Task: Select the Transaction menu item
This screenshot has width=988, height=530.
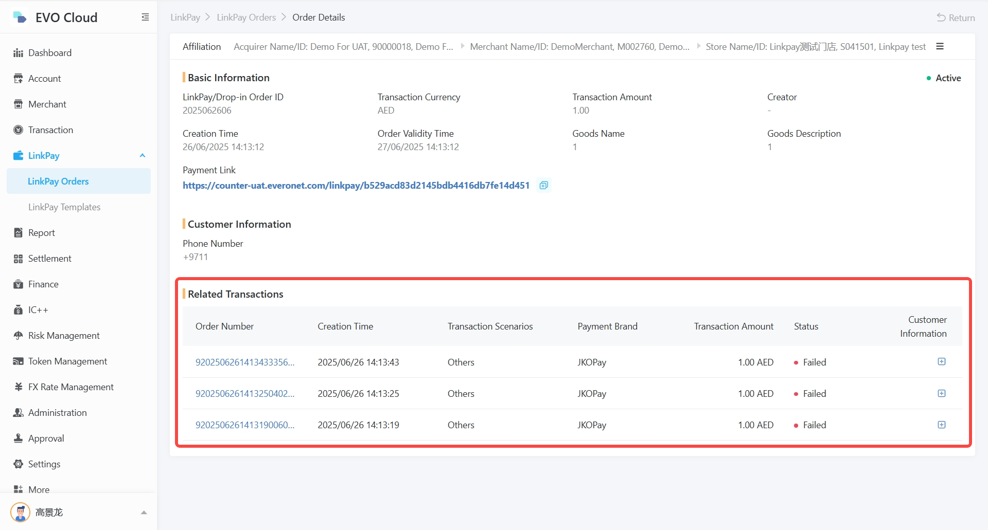Action: click(x=50, y=130)
